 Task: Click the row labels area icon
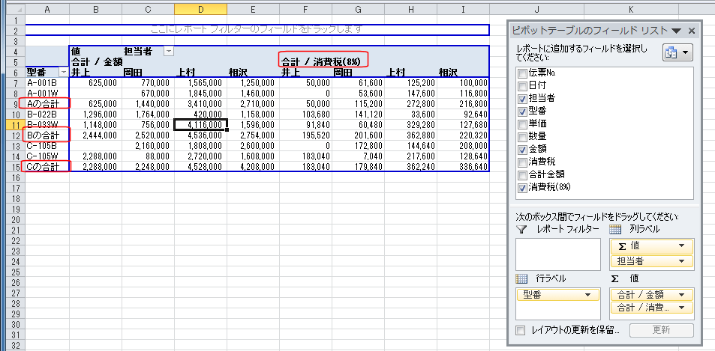point(522,278)
